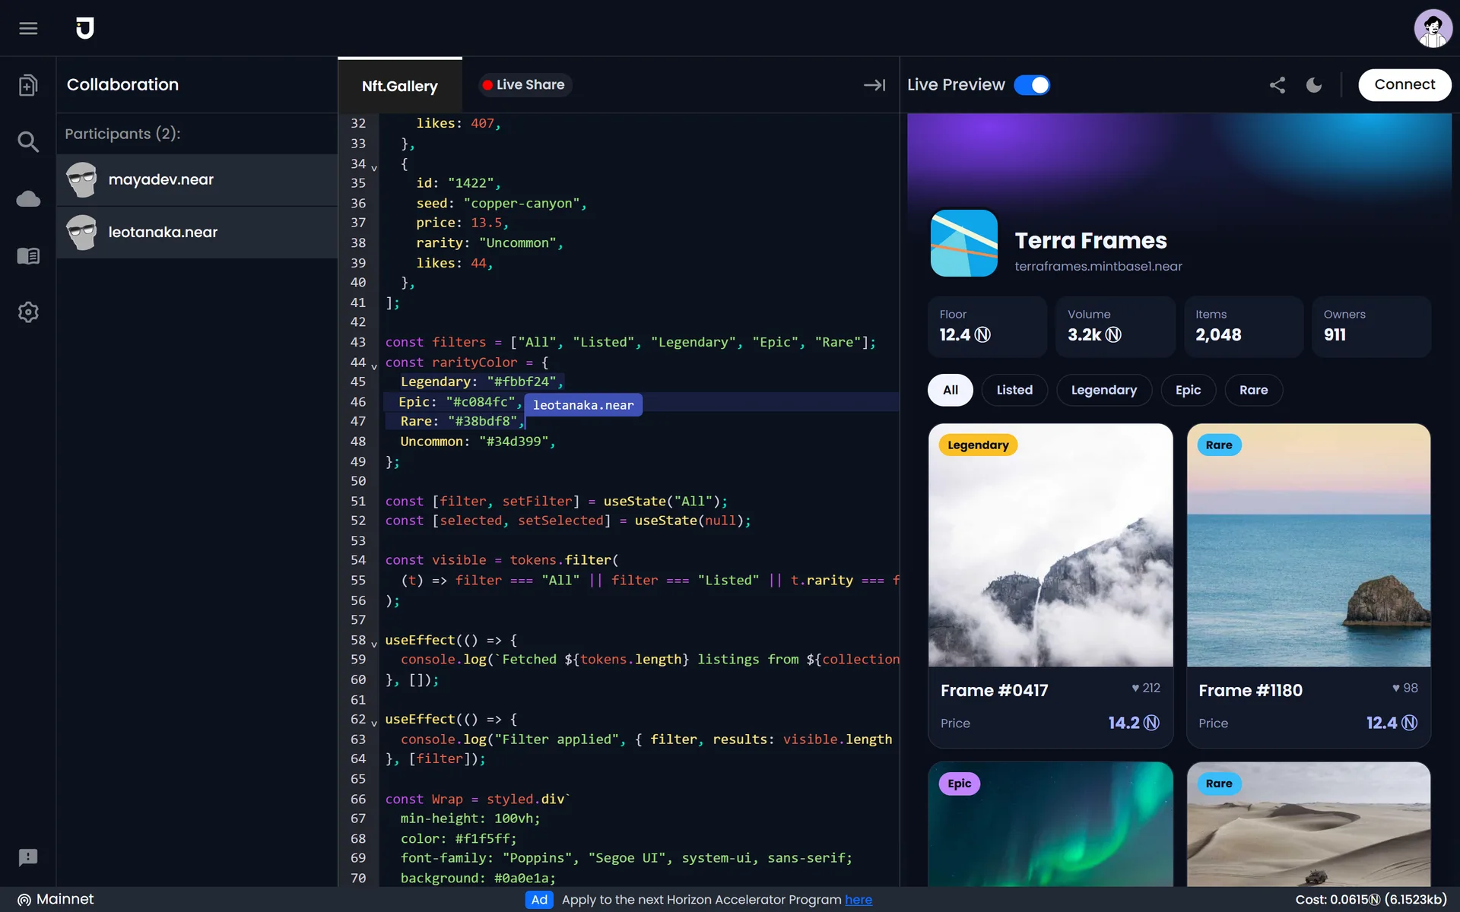This screenshot has width=1460, height=912.
Task: Select the Epic filter chip
Action: click(x=1188, y=390)
